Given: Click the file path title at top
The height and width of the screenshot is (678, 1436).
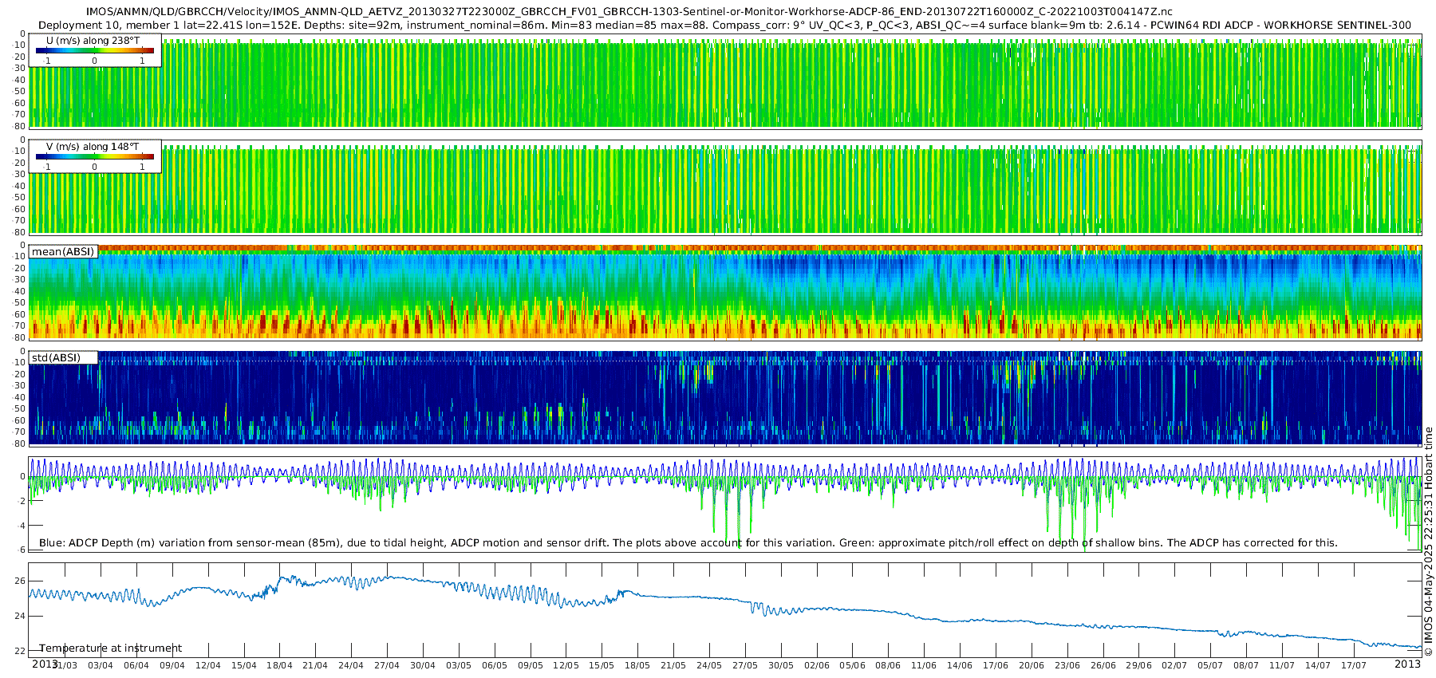Looking at the screenshot, I should 629,12.
